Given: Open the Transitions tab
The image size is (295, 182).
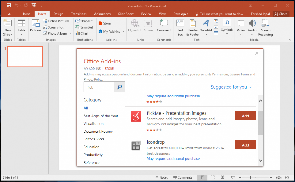Looking at the screenshot, I should (79, 14).
